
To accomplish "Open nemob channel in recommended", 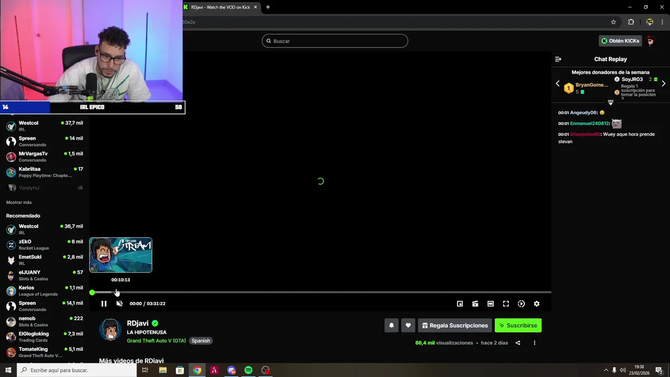I will tap(44, 321).
